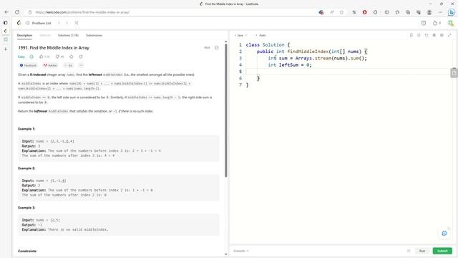
Task: Open the red Opera-style extension icon
Action: pos(364,12)
